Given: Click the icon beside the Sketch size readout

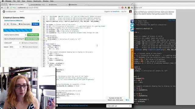Looking at the screenshot, I should click(127, 100).
